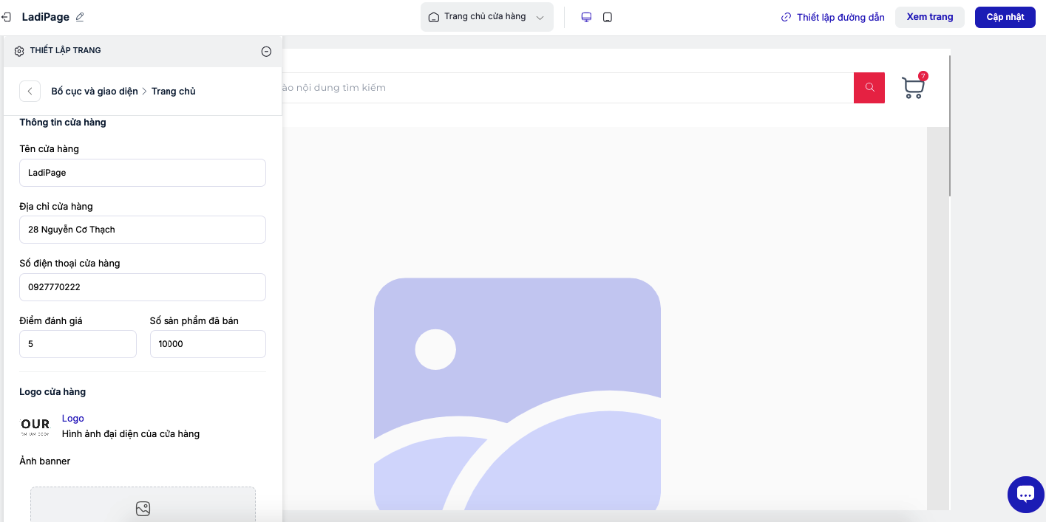The image size is (1046, 522).
Task: Click the Cập nhật button
Action: (1005, 17)
